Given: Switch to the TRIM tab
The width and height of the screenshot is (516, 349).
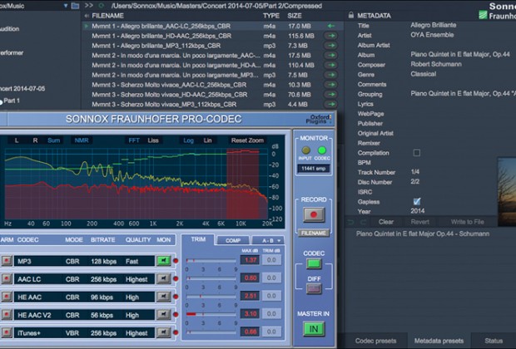Looking at the screenshot, I should [x=198, y=239].
